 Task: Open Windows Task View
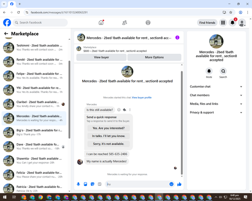point(14,197)
